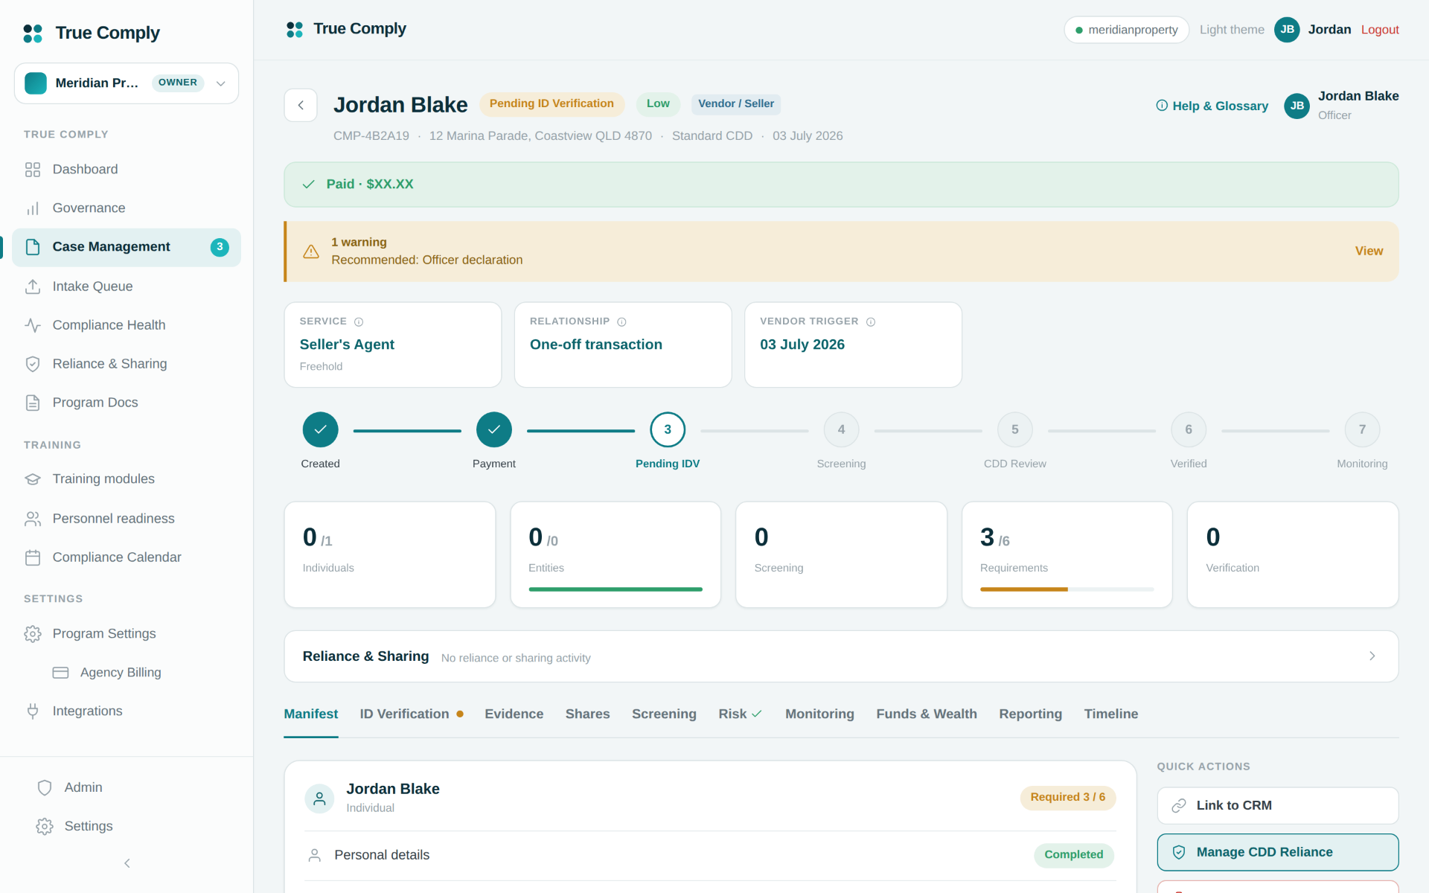1429x893 pixels.
Task: Open Program Docs sidebar item
Action: (x=127, y=403)
